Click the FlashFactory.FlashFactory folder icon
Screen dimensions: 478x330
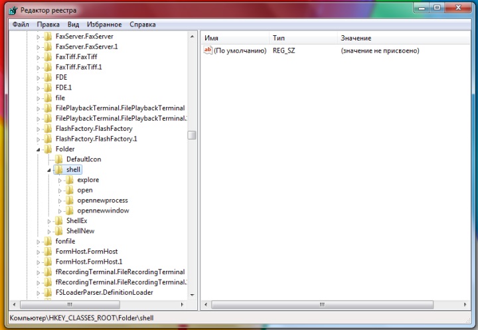pyautogui.click(x=48, y=129)
